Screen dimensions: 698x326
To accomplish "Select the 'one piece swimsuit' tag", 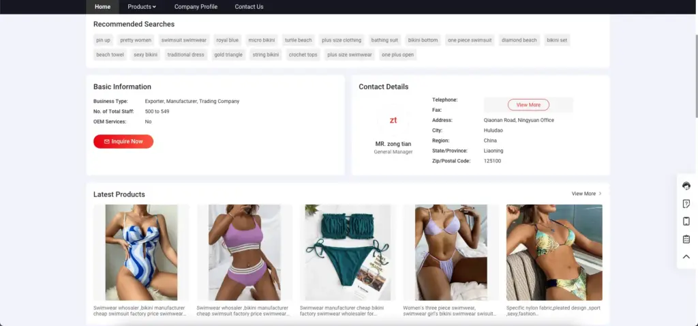I will pyautogui.click(x=470, y=40).
